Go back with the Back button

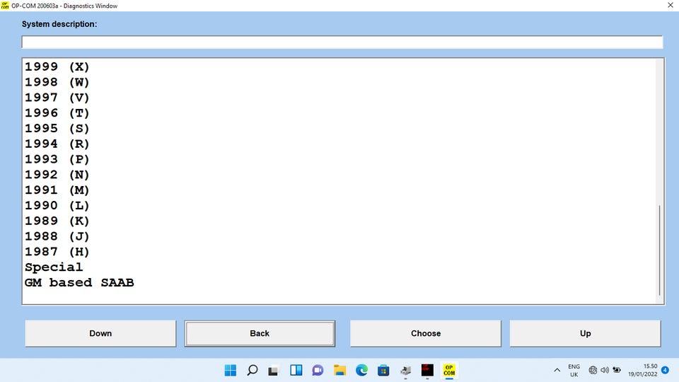(260, 333)
